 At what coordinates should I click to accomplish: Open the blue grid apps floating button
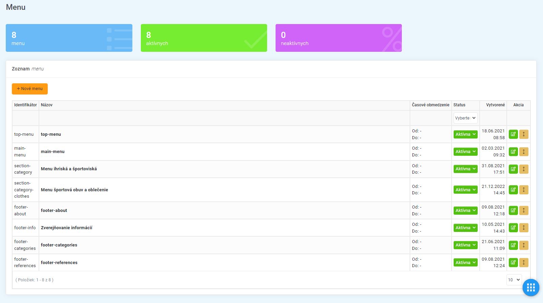coord(530,288)
